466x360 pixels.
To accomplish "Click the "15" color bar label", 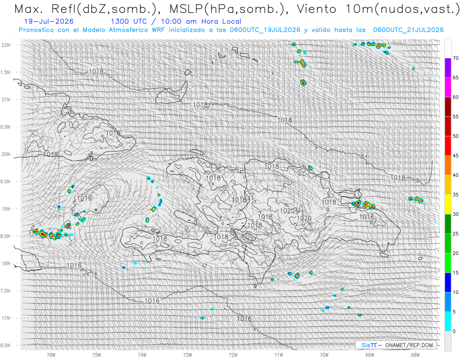I will pyautogui.click(x=456, y=273).
